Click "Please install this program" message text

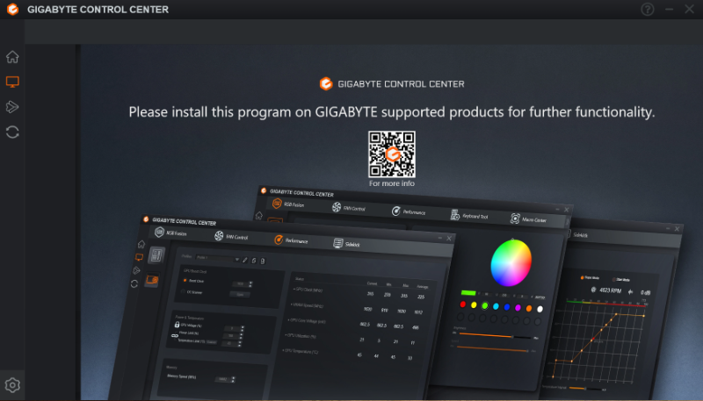point(391,112)
